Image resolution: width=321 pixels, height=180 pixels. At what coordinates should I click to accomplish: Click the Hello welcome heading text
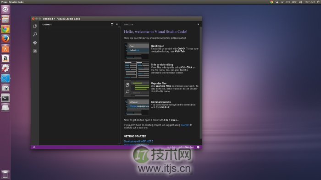point(155,32)
